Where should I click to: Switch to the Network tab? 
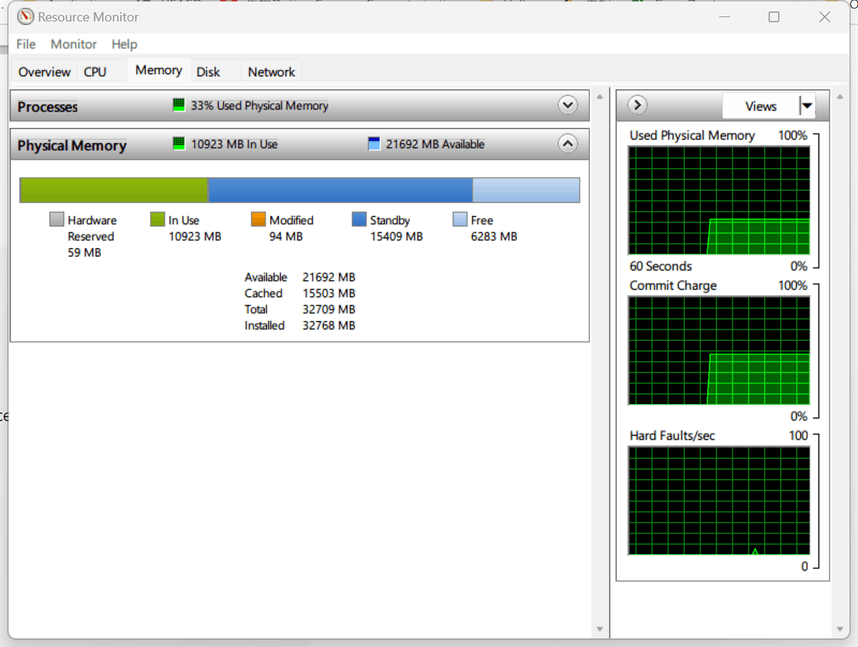point(271,71)
